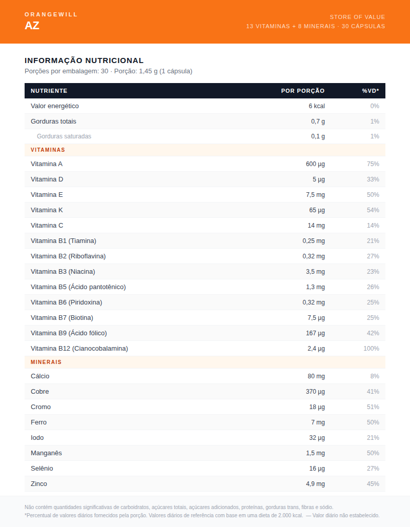The width and height of the screenshot is (410, 527).
Task: Click the MINERAIS section header
Action: (x=46, y=362)
